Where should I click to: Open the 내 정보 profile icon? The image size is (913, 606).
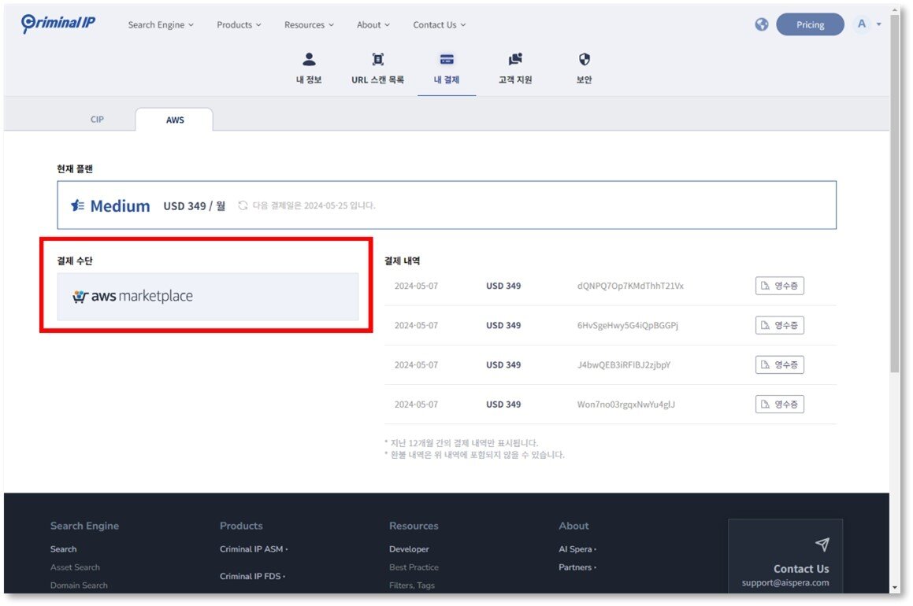[309, 58]
